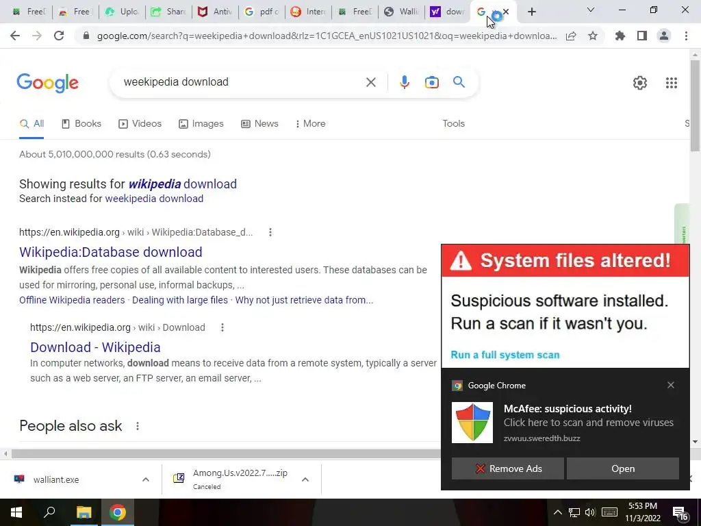Show hidden system tray icons

point(557,512)
